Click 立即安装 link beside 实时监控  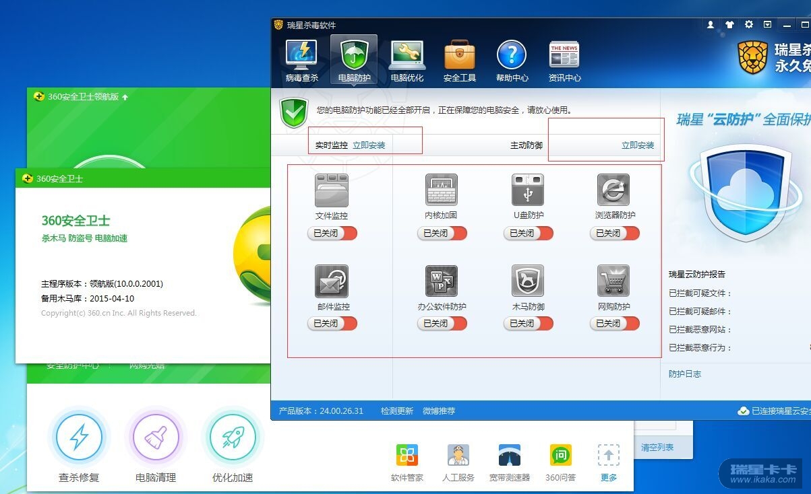369,145
